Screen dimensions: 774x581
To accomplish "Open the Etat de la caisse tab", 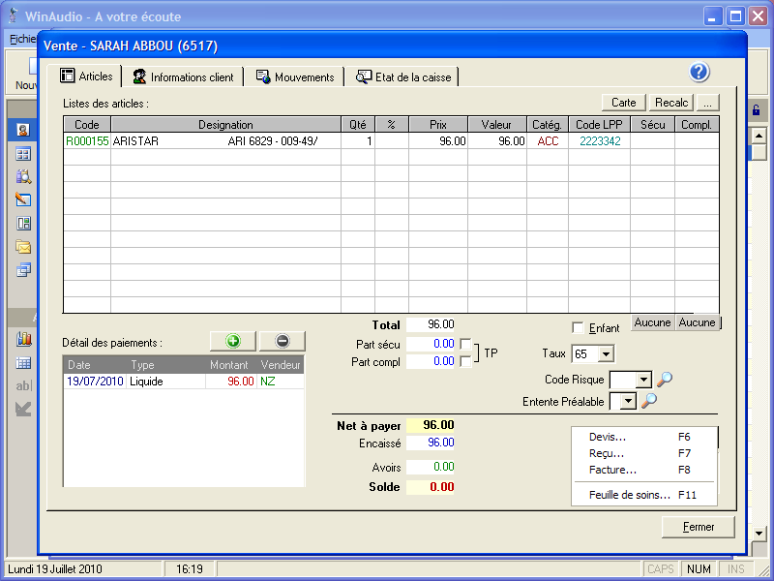I will click(403, 76).
